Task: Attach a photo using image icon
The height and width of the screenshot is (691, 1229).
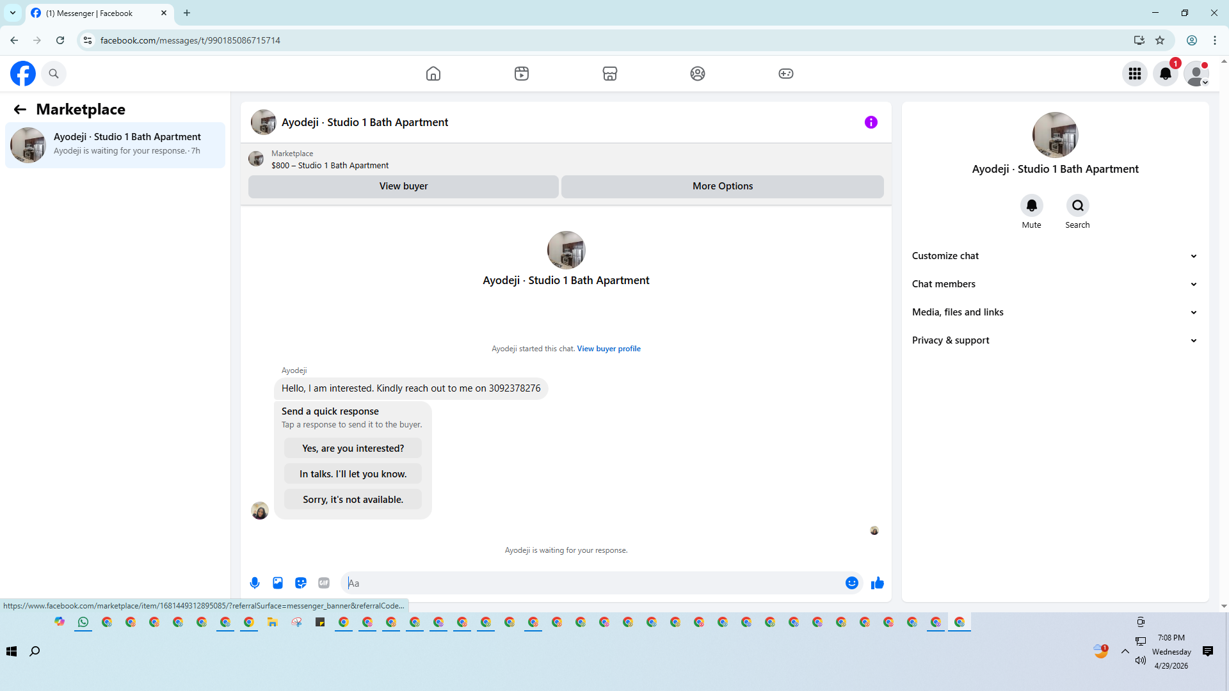Action: 278,583
